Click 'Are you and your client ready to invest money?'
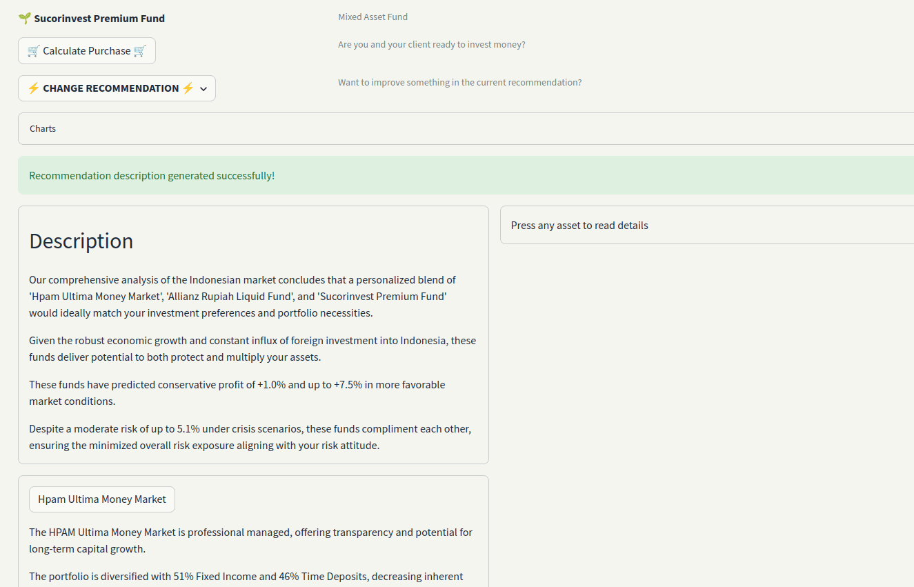Viewport: 914px width, 587px height. 432,45
